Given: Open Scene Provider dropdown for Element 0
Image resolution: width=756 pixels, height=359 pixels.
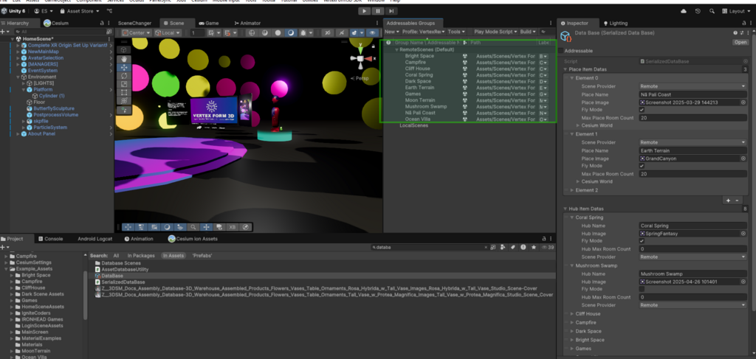Looking at the screenshot, I should coord(693,86).
